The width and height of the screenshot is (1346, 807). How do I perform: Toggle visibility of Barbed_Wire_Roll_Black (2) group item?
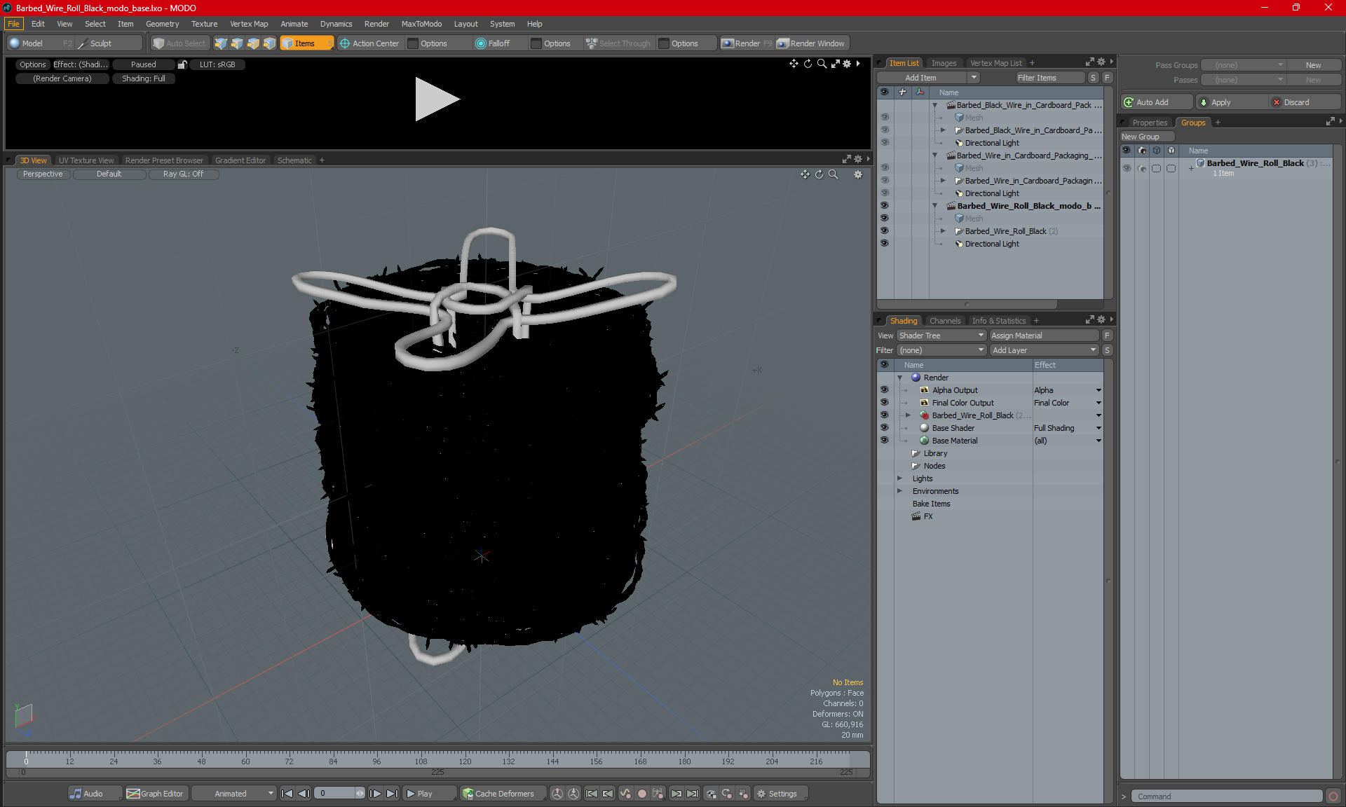tap(884, 231)
